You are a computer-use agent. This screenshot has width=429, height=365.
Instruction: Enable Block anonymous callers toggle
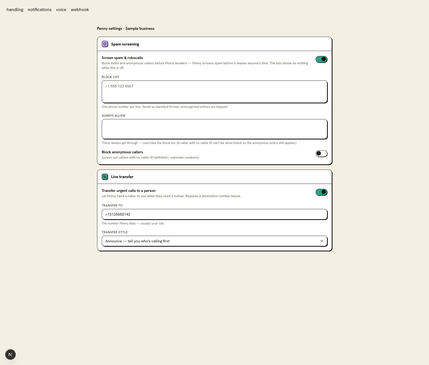pos(321,154)
